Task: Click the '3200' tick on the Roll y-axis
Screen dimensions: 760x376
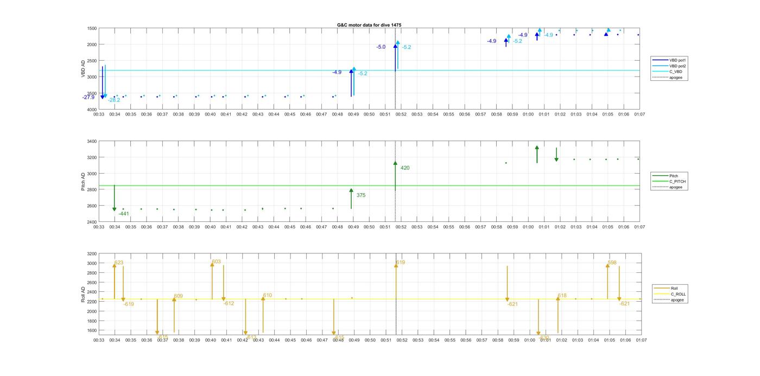Action: tap(92, 254)
